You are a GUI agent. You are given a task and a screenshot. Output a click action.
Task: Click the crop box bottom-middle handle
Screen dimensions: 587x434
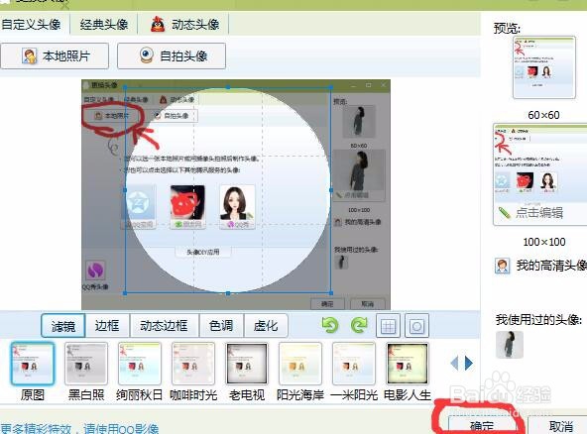(x=228, y=293)
